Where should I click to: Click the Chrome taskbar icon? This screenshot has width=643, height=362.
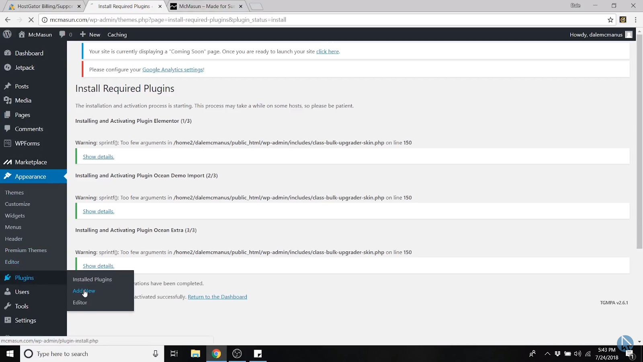tap(216, 354)
